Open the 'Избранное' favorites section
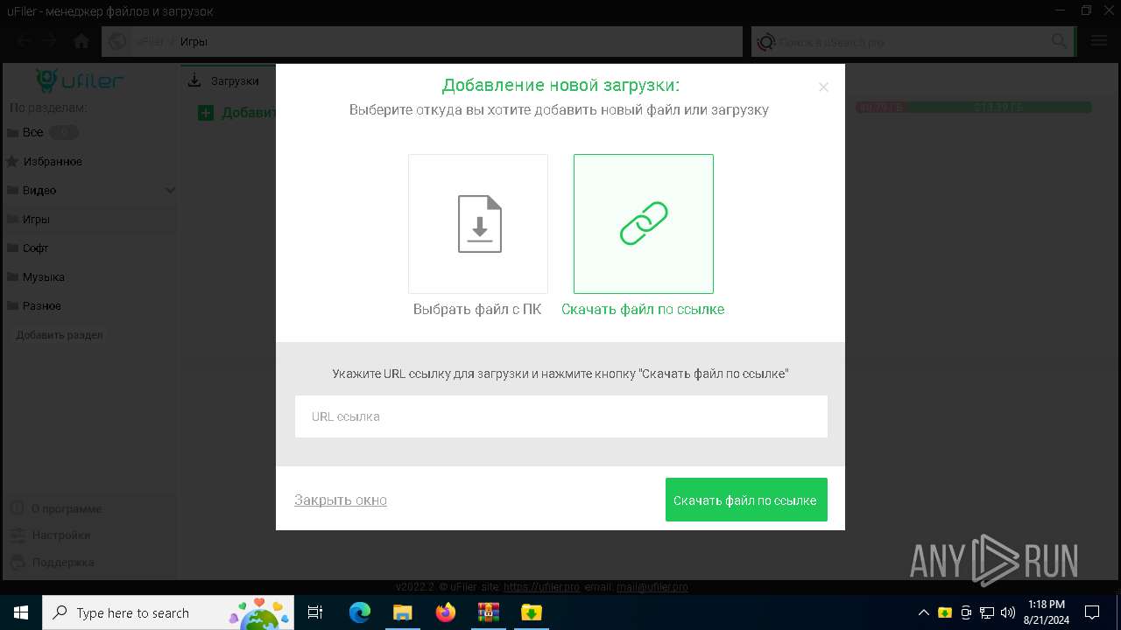1121x630 pixels. point(52,161)
